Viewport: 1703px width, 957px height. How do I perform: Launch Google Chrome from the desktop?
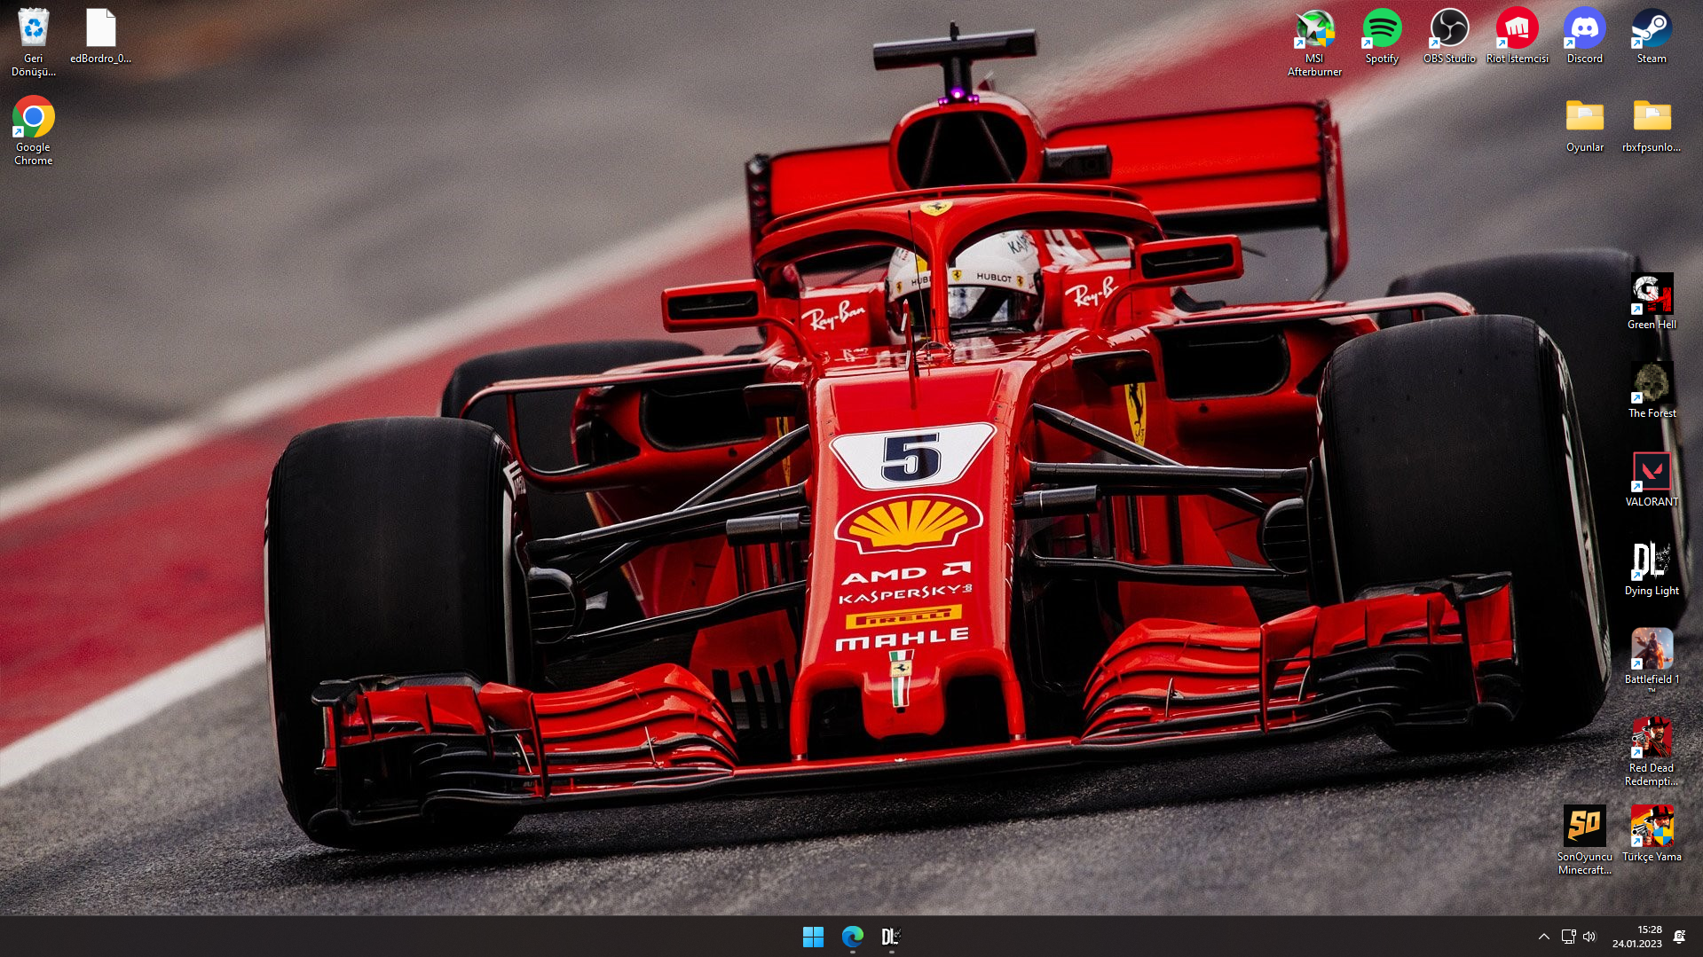click(x=34, y=130)
